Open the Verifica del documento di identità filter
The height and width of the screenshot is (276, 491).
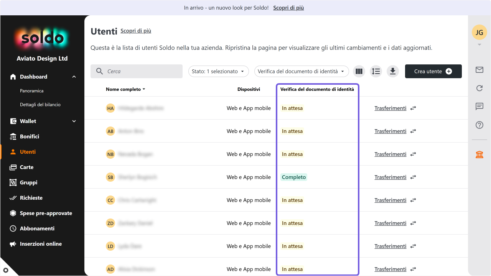[x=302, y=71]
